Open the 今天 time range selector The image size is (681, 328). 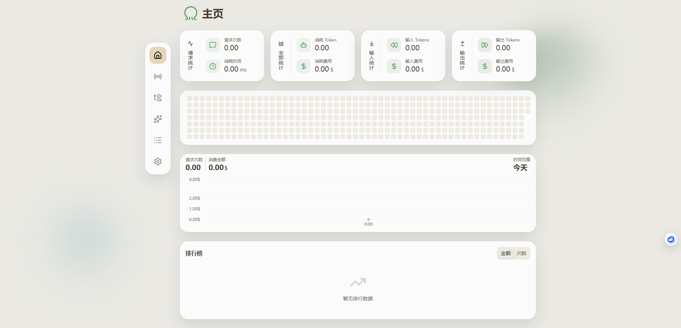[520, 168]
